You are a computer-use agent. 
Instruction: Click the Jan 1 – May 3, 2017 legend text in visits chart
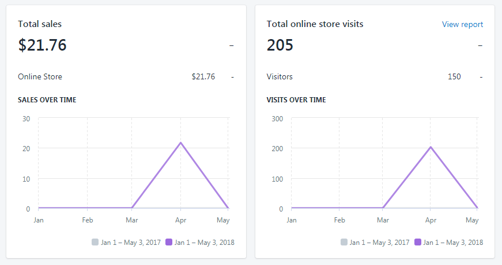tap(379, 243)
